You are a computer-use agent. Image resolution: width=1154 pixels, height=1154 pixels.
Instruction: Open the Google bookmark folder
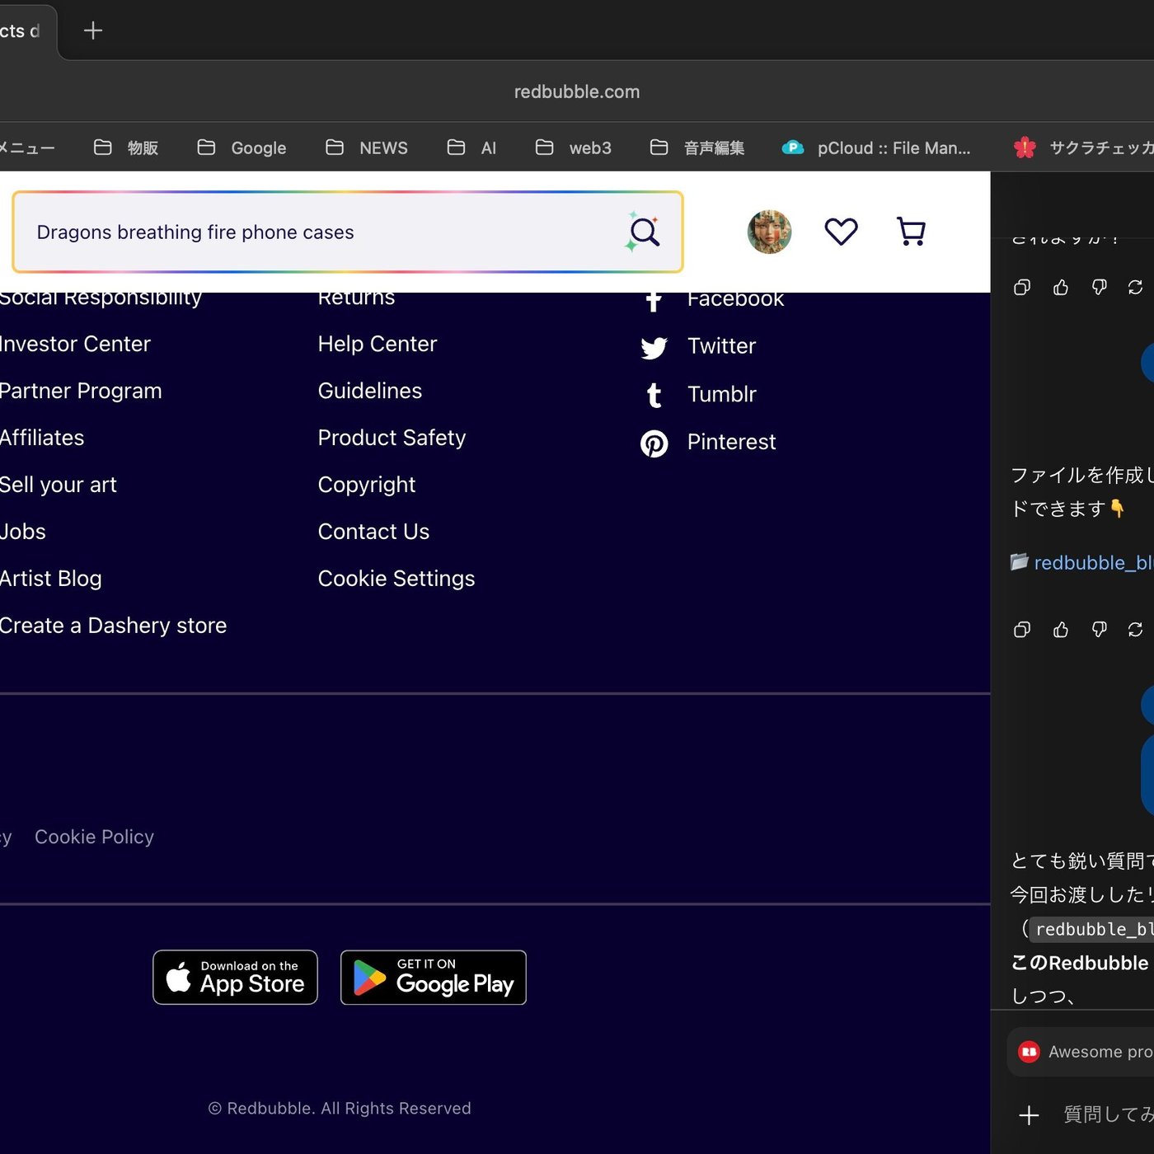tap(242, 148)
